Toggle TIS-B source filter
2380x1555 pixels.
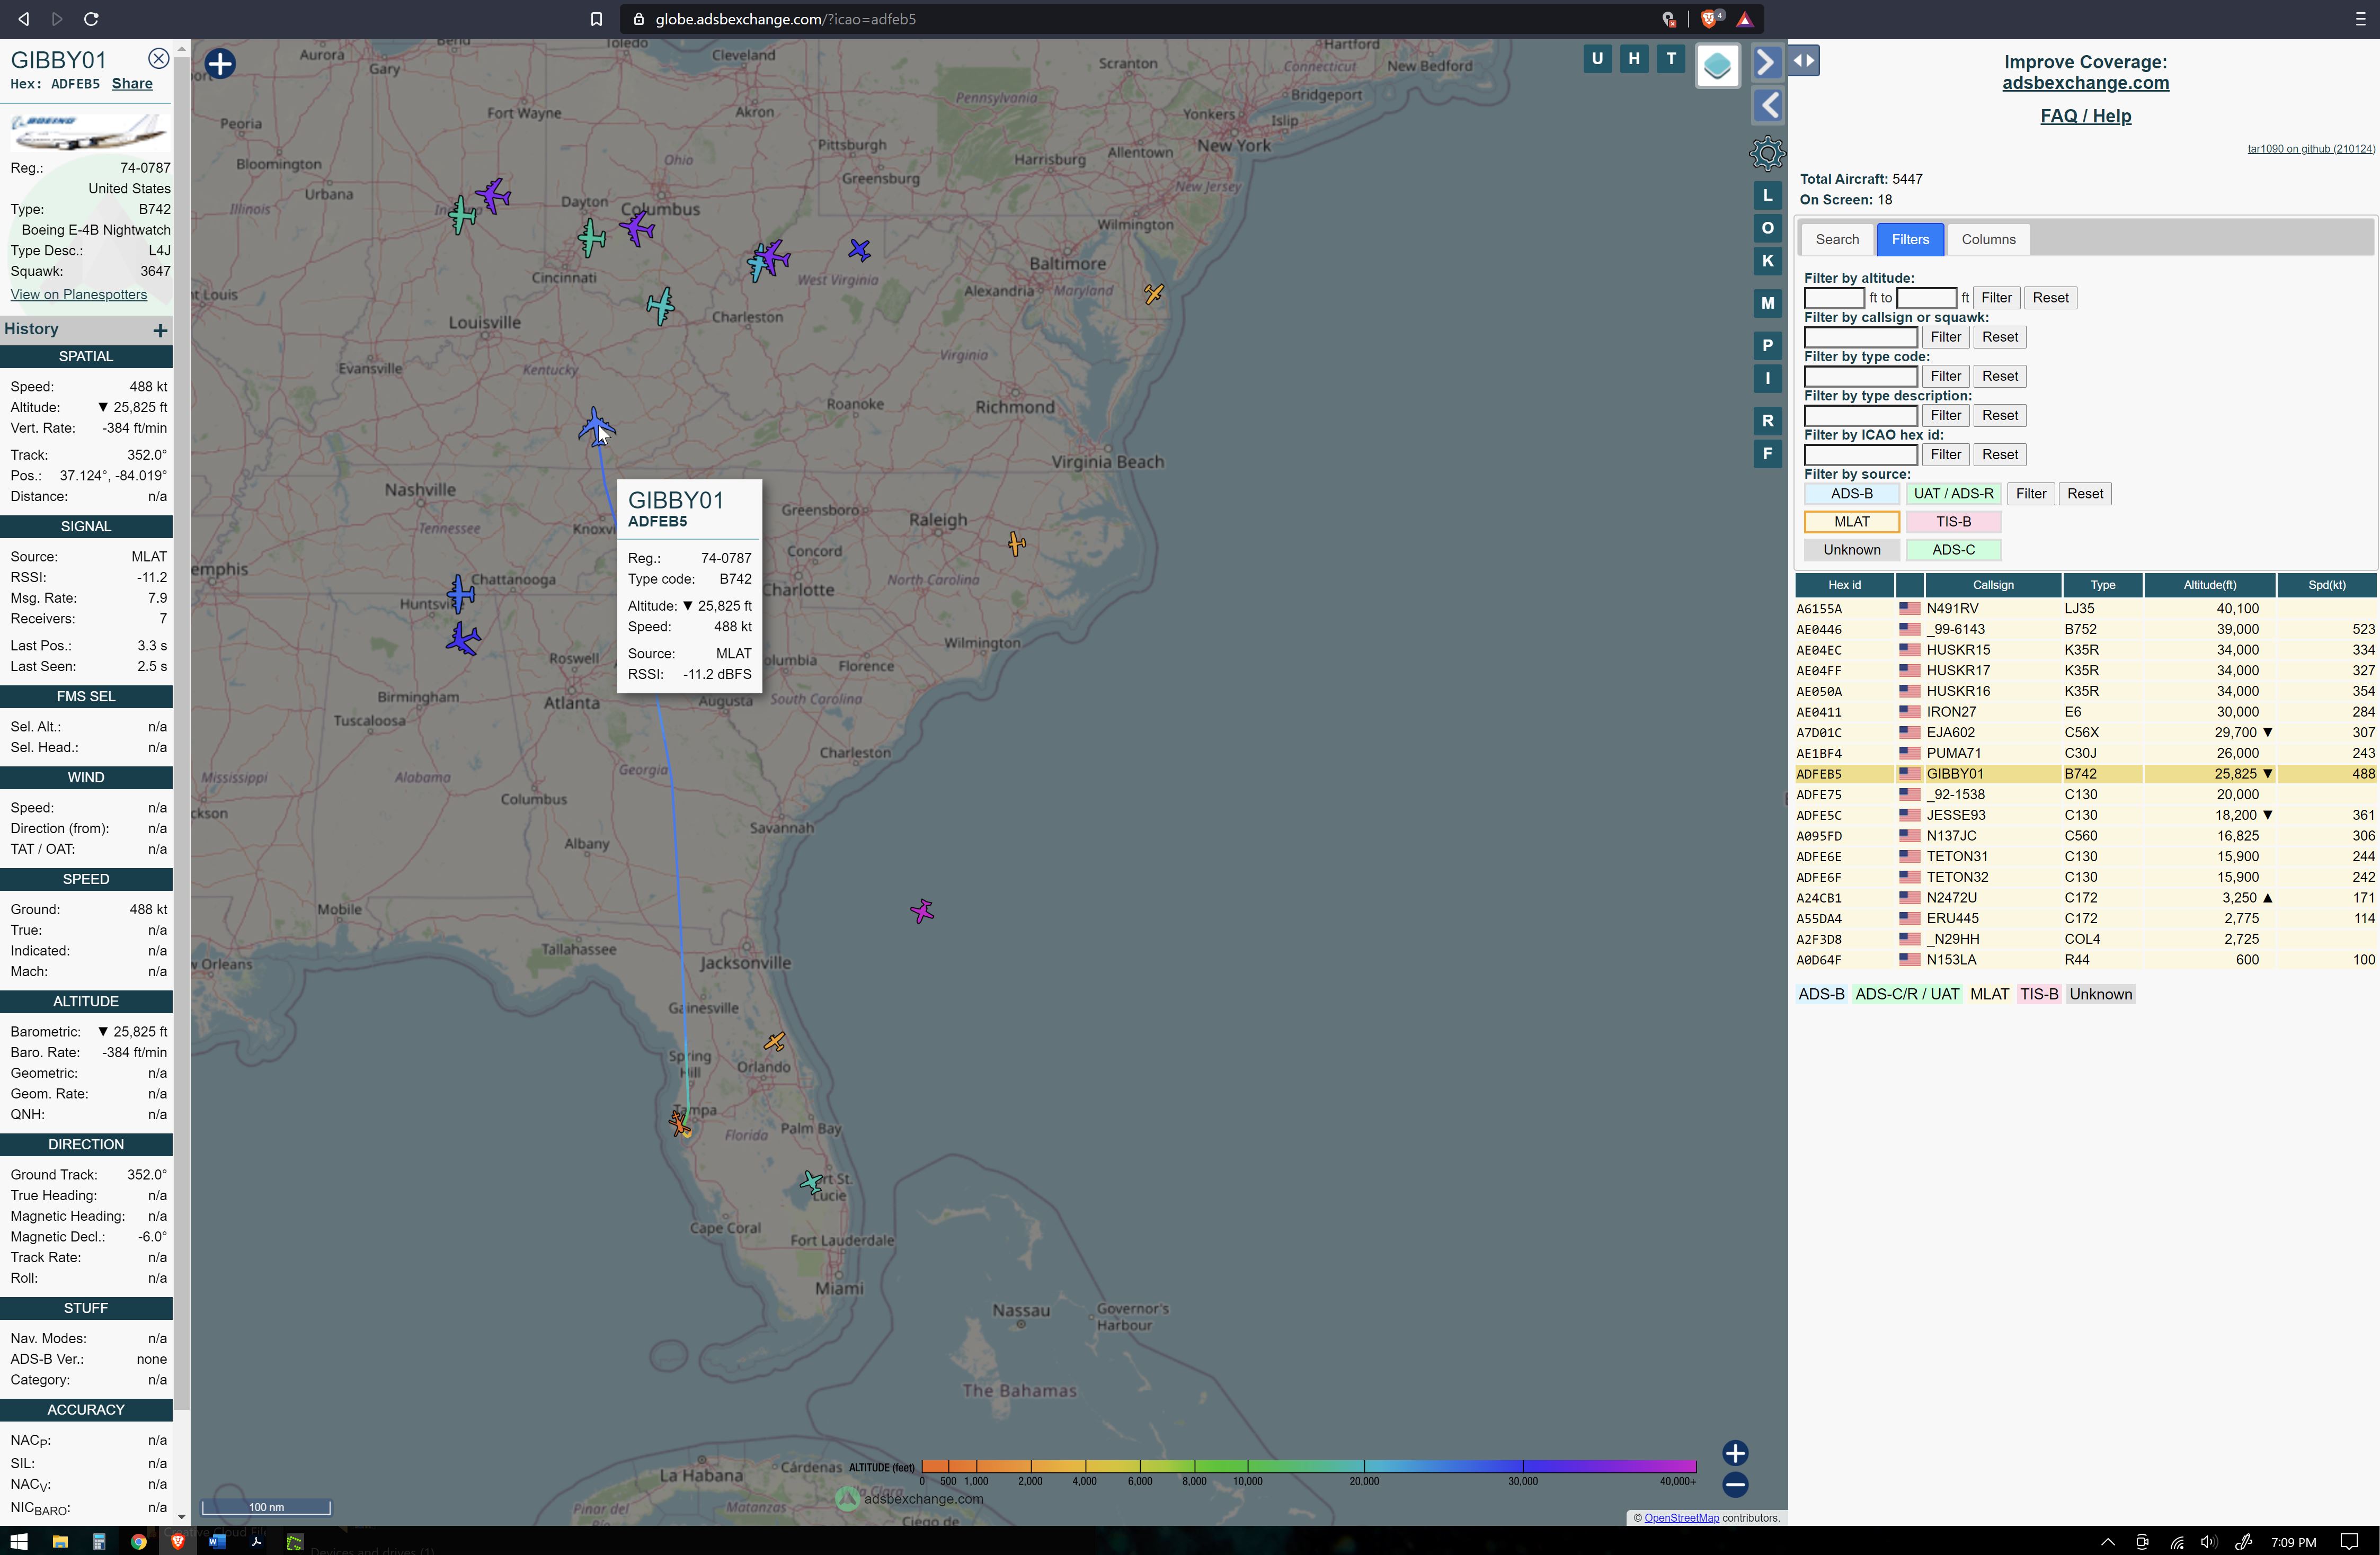1953,522
